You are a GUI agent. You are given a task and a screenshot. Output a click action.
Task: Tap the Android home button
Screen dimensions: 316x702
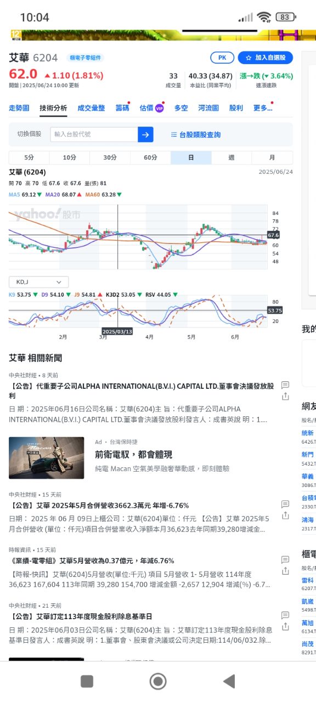158,681
